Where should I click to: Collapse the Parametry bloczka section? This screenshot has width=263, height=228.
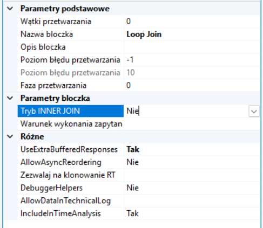(10, 98)
